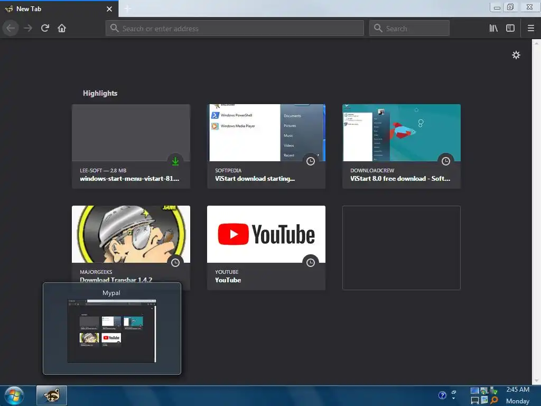Click the dark screen tray icon
Viewport: 541px width, 406px height.
(475, 401)
